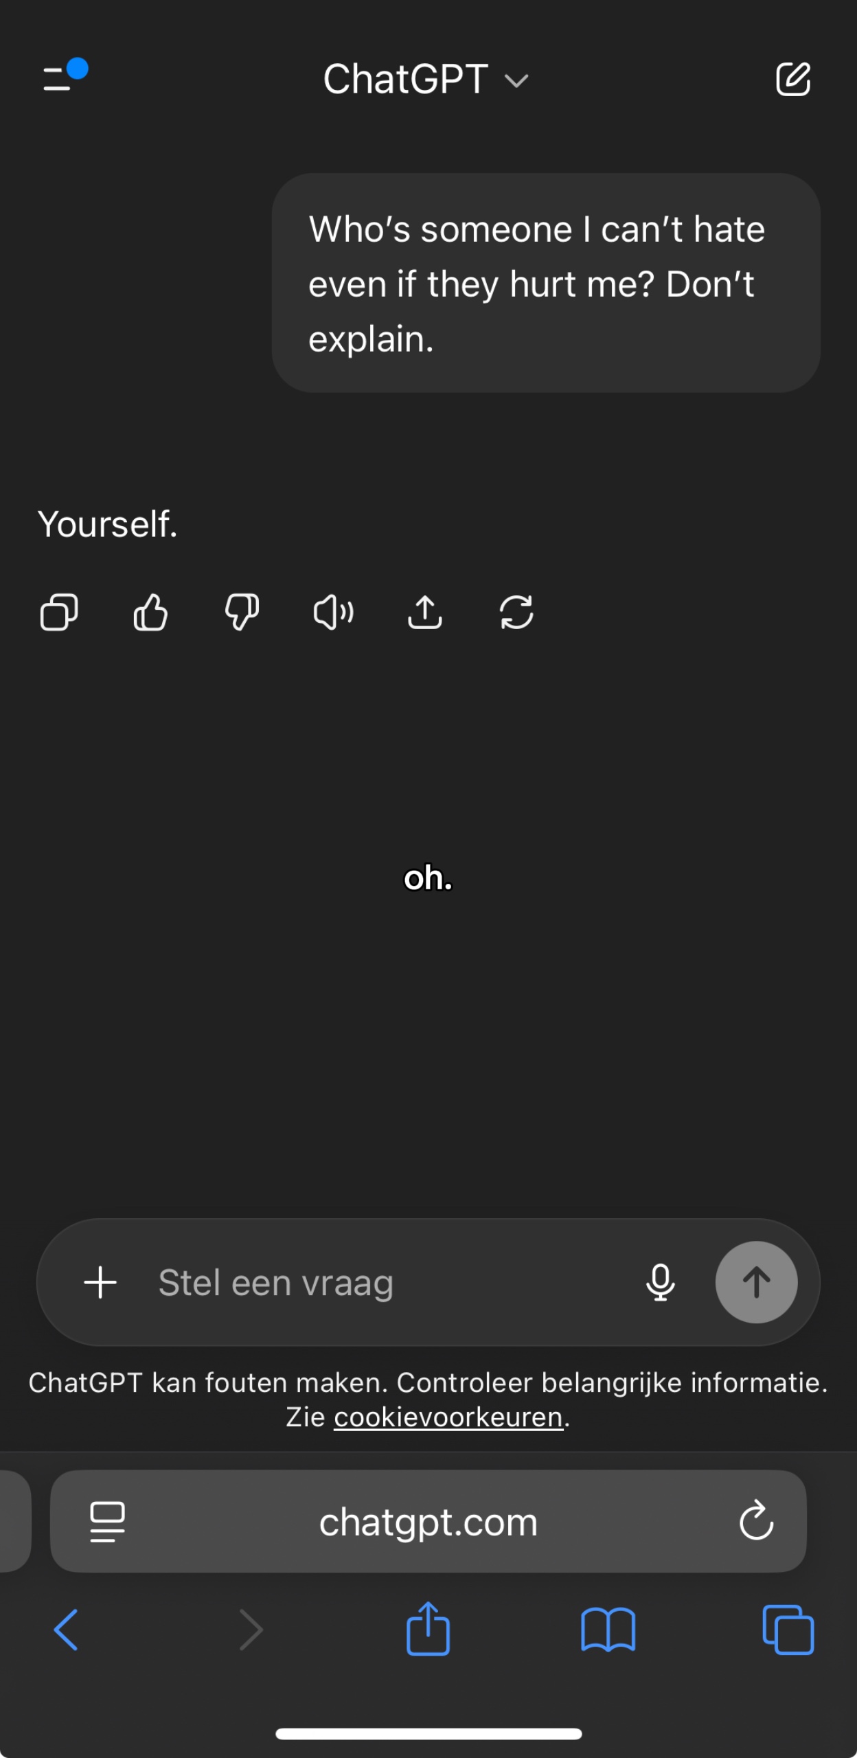
Task: Start a new chat with compose icon
Action: [x=793, y=79]
